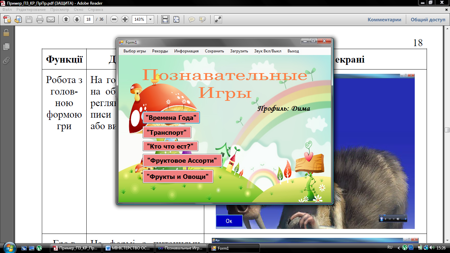Click the show desktop quick launch icon
This screenshot has width=450, height=253.
pos(32,248)
